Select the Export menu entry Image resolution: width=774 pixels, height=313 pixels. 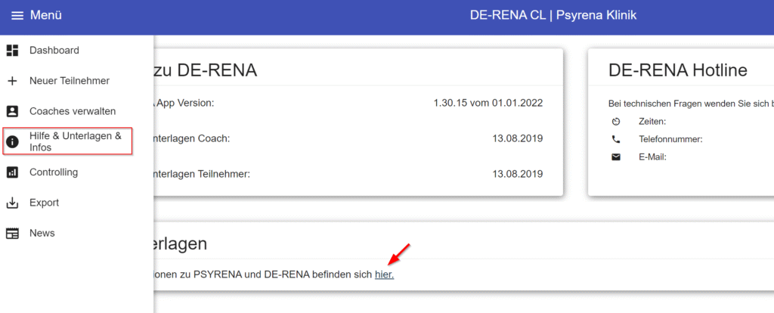click(x=44, y=203)
